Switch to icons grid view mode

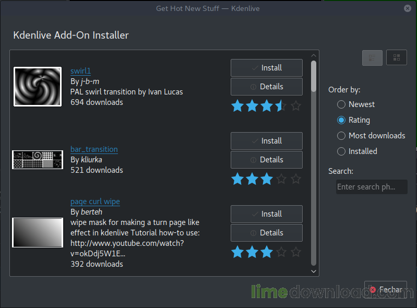tap(396, 58)
